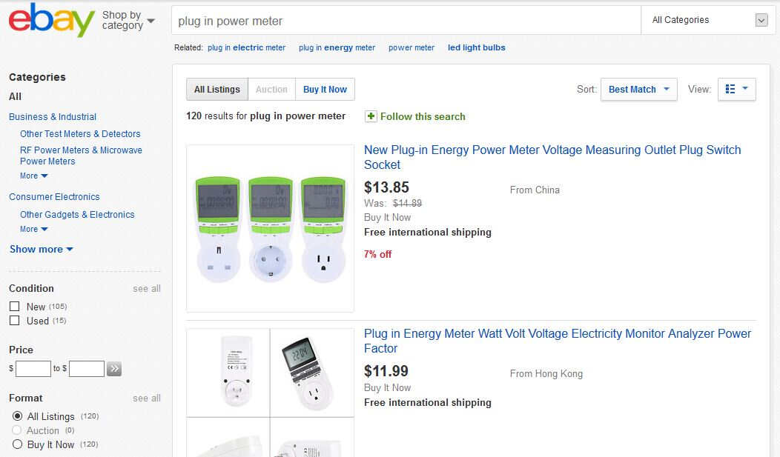Submit price range with arrow button

pyautogui.click(x=114, y=369)
